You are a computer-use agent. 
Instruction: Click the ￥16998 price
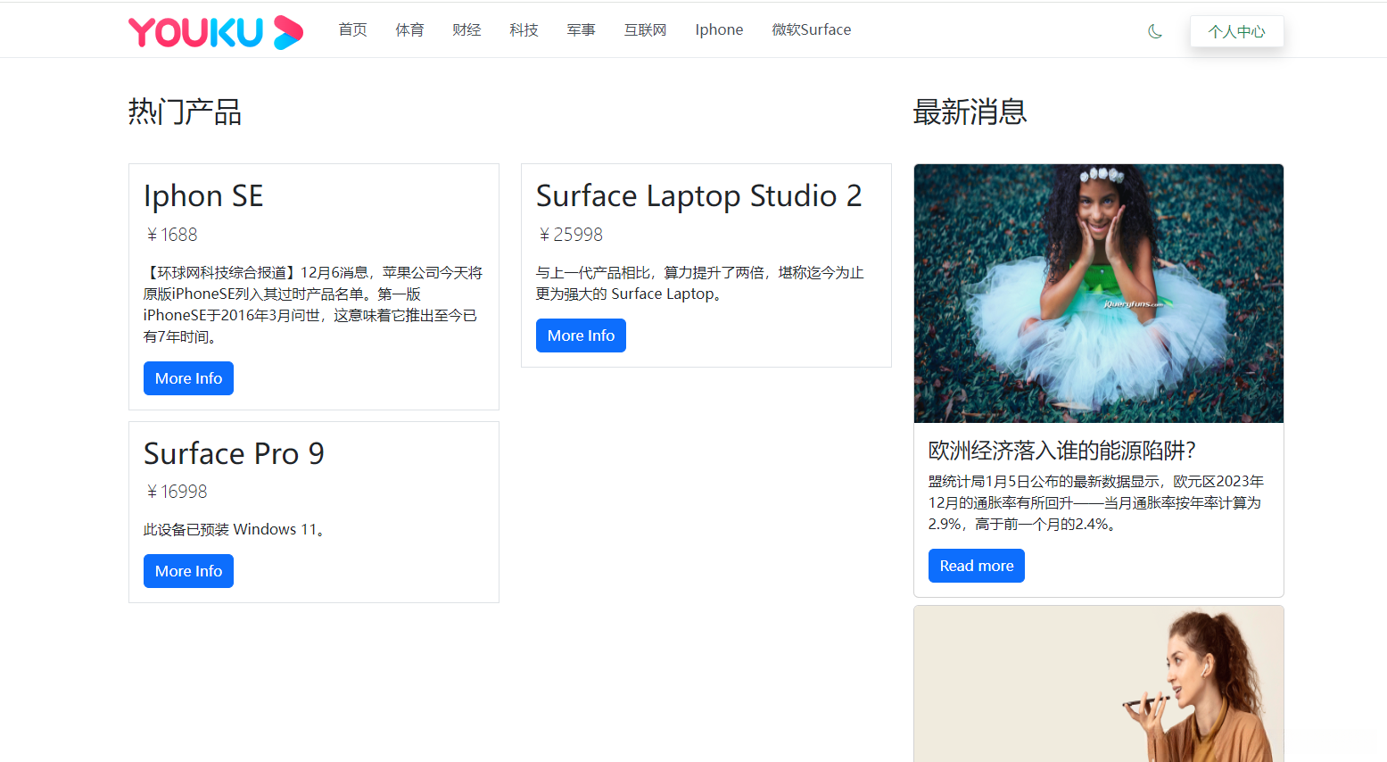point(176,492)
